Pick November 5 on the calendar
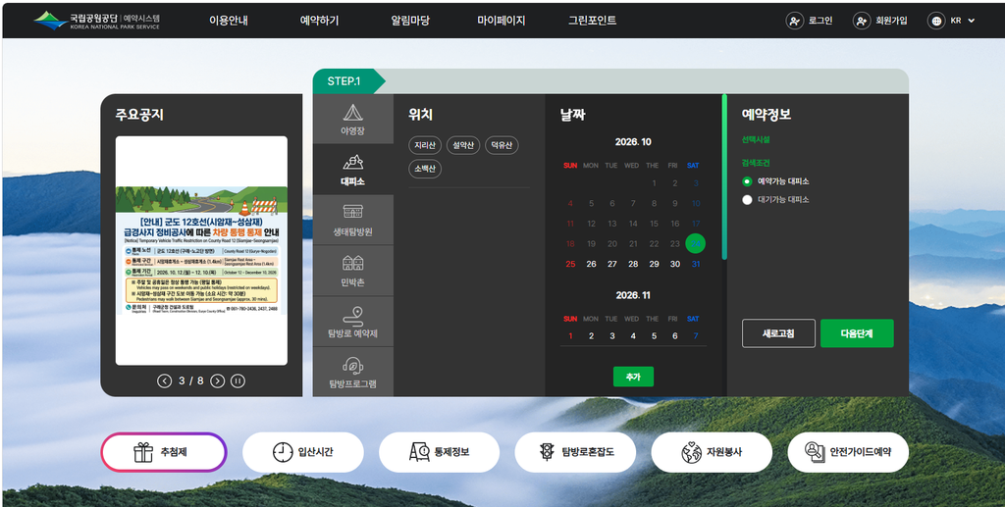1005x507 pixels. coord(654,335)
